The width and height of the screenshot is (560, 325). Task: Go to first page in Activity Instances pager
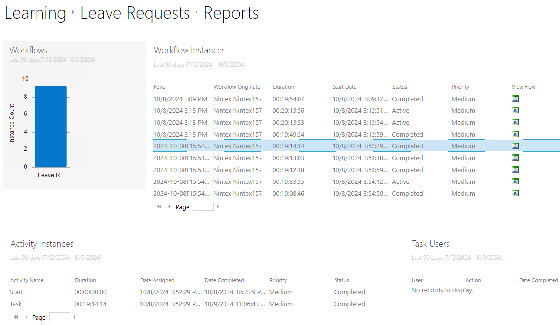pos(16,317)
